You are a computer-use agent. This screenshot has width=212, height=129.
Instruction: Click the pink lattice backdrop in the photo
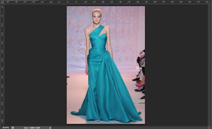coord(122,27)
